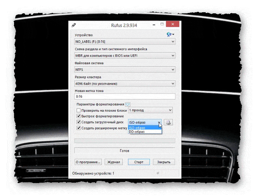Viewport: 254px width, 196px height.
Task: Open the 4096 byte cluster size dropdown
Action: (125, 84)
